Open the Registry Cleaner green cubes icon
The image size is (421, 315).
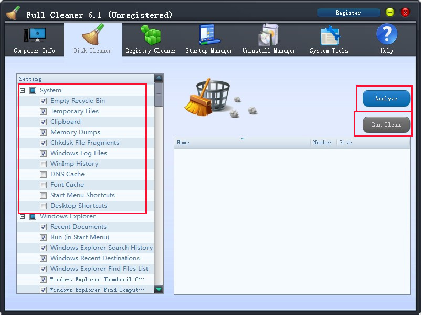(151, 35)
